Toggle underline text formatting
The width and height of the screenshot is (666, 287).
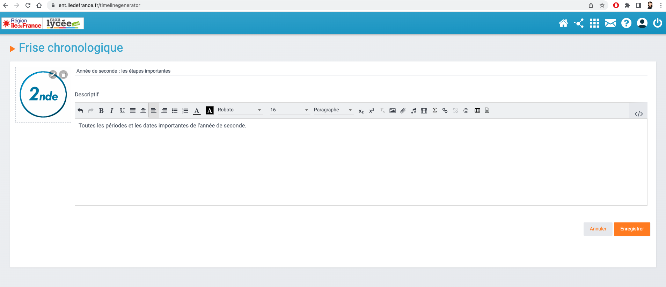[122, 111]
